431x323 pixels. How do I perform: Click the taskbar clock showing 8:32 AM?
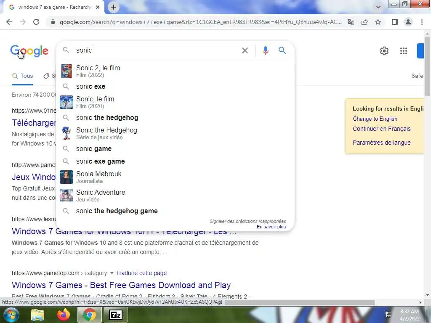(410, 315)
